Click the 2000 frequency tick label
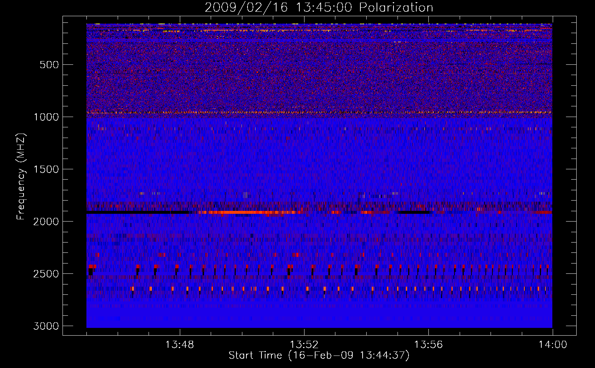 coord(46,222)
